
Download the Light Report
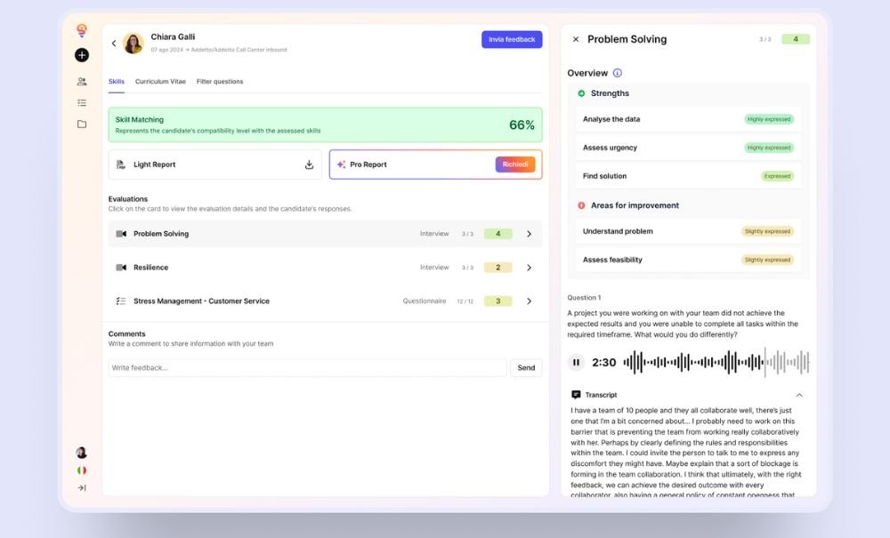309,165
